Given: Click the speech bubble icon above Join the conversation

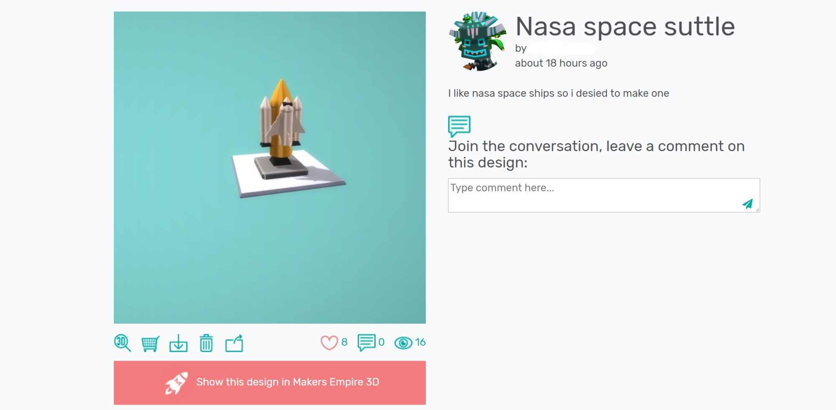Looking at the screenshot, I should coord(459,126).
